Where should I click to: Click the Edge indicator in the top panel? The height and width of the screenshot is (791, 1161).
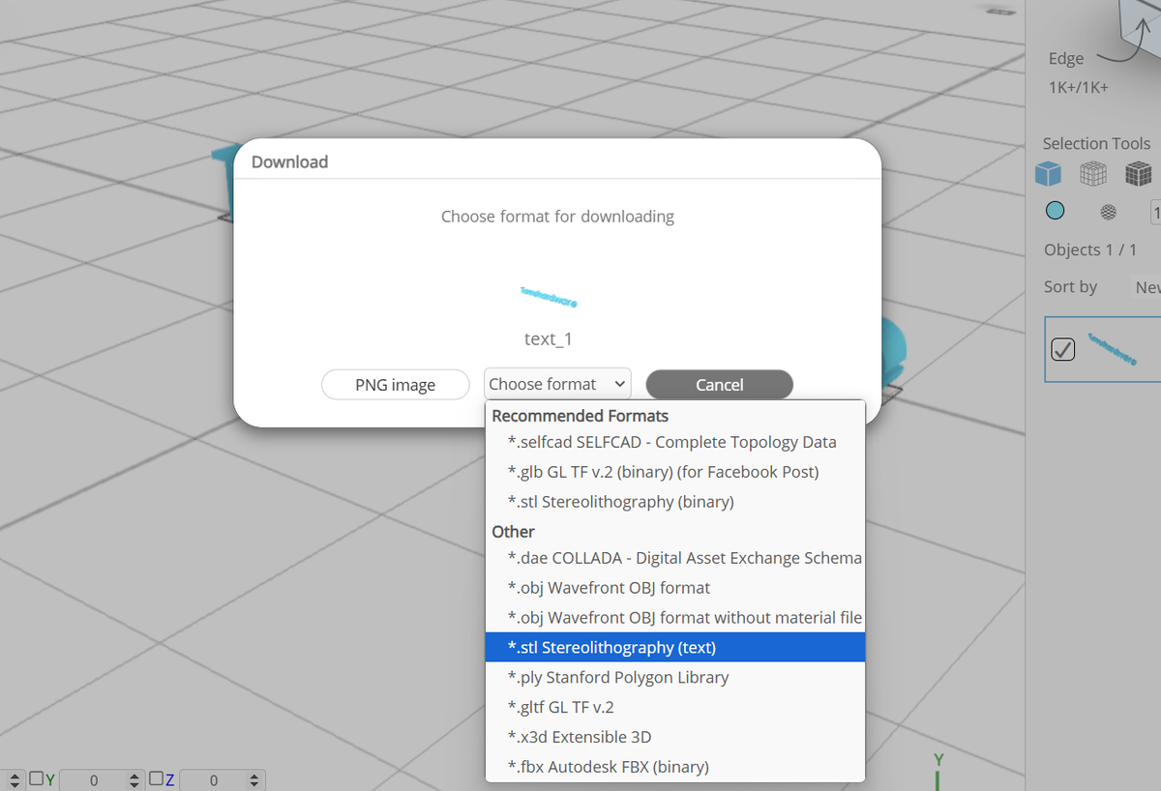click(x=1065, y=58)
